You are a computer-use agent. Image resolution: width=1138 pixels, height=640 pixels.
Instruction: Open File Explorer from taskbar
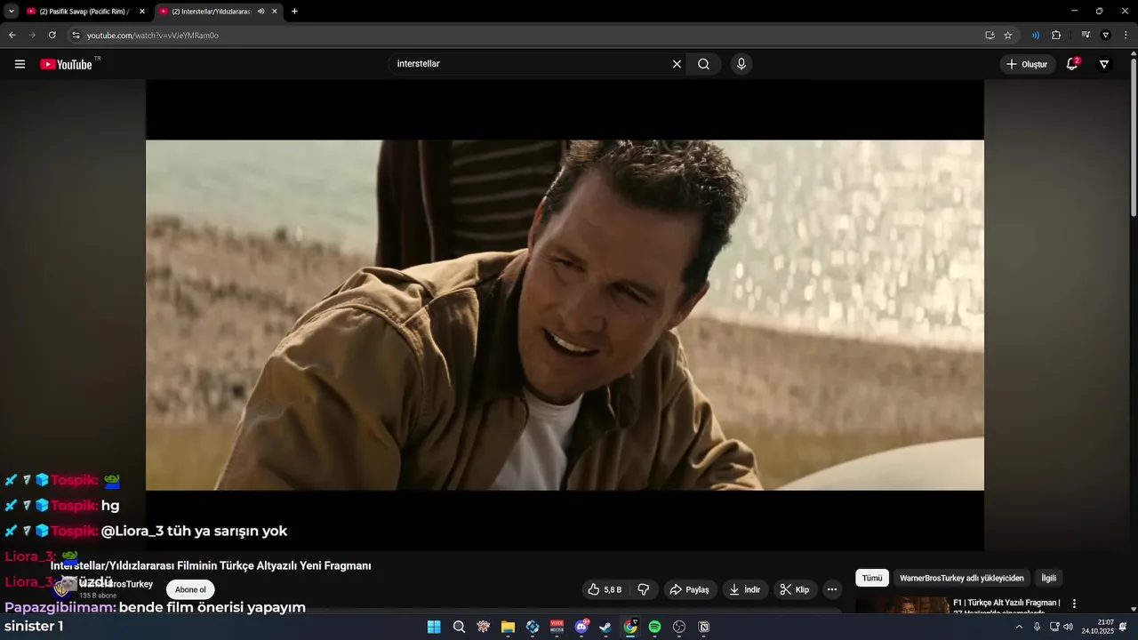[x=508, y=627]
